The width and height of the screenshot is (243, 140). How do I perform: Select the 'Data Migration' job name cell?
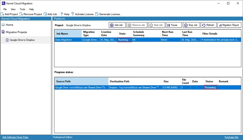(x=68, y=40)
